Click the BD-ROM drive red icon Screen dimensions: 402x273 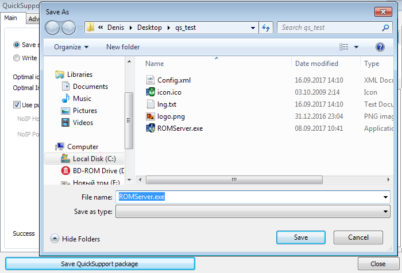(x=65, y=170)
